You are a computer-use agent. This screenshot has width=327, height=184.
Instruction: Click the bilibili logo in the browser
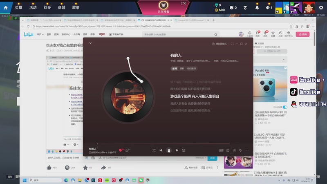click(x=29, y=34)
